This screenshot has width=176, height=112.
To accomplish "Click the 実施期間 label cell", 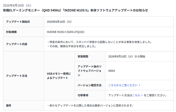I will click(90, 56).
